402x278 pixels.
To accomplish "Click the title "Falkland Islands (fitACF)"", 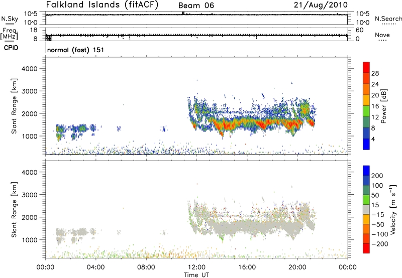I will [x=102, y=5].
